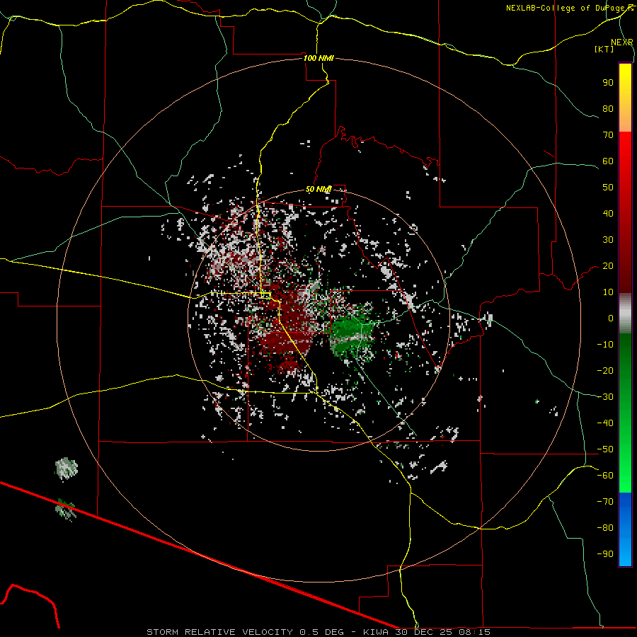Click the -20 value on velocity scale
This screenshot has height=637, width=637.
[605, 370]
